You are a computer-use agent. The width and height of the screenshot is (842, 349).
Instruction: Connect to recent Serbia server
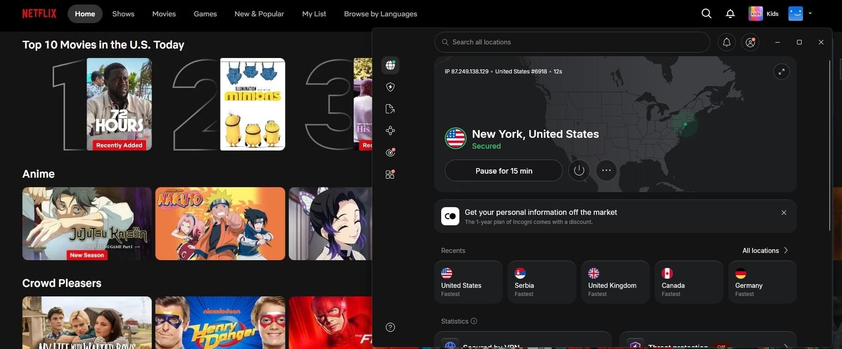point(542,282)
